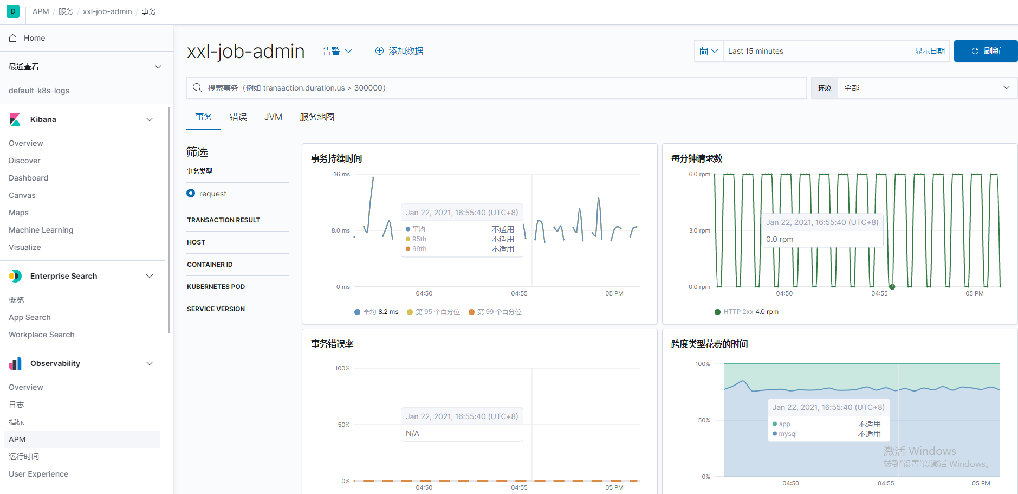
Task: Toggle 第 99 个百分位 legend series
Action: [x=495, y=312]
